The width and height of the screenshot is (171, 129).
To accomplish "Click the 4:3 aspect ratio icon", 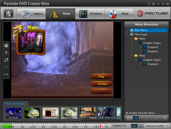I will coord(6,74).
